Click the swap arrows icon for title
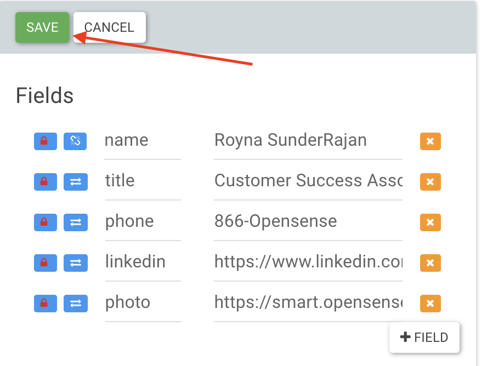 coord(76,182)
